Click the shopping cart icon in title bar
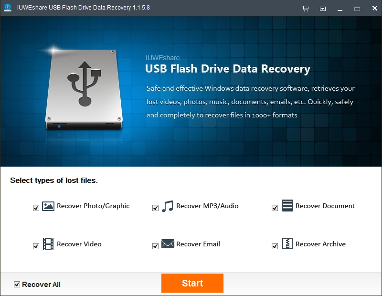This screenshot has height=296, width=382. click(305, 9)
